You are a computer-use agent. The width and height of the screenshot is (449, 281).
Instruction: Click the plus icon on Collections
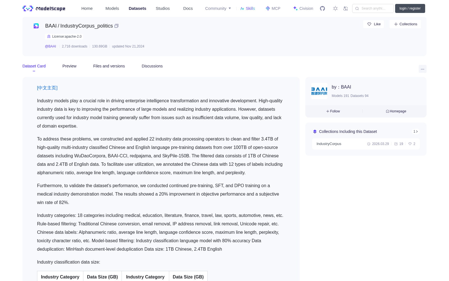point(396,24)
